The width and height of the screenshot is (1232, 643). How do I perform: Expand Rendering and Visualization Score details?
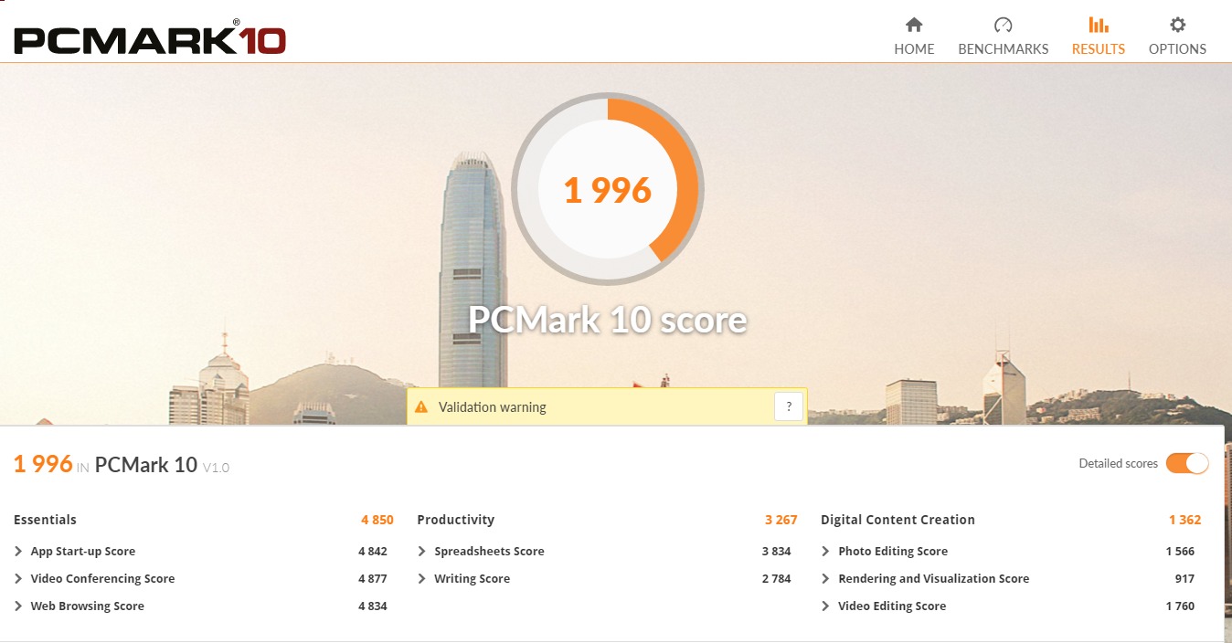826,578
